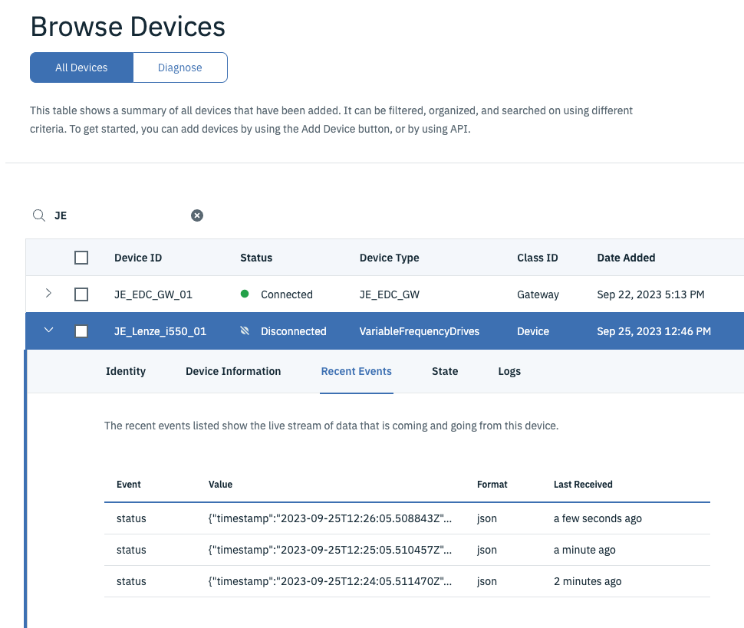This screenshot has height=628, width=744.
Task: Click the VariableFrequencyDrives device type cell
Action: (x=420, y=331)
